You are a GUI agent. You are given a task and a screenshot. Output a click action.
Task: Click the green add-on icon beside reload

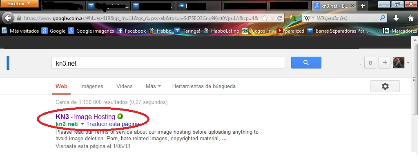293,18
